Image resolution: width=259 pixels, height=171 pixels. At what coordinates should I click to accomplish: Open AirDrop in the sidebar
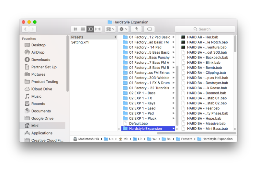38,52
